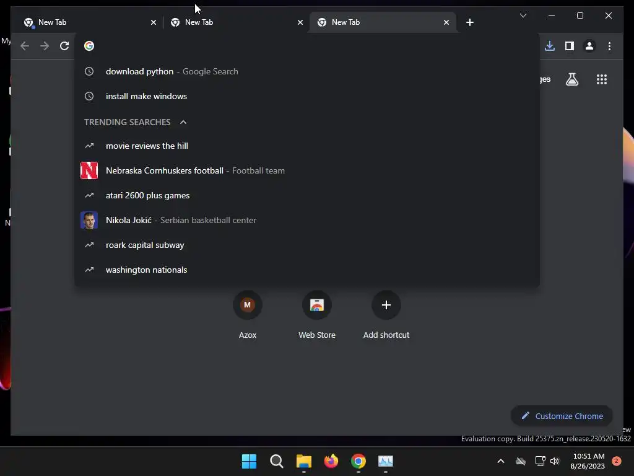
Task: Click the Google logo in the address bar
Action: pyautogui.click(x=89, y=46)
